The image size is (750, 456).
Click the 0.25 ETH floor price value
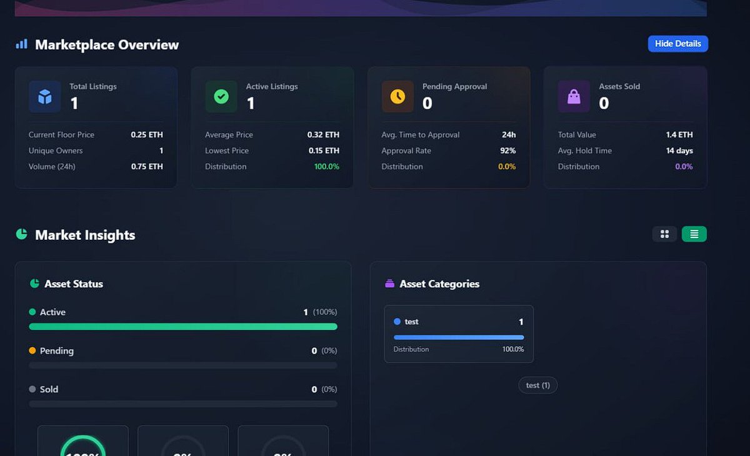coord(147,134)
